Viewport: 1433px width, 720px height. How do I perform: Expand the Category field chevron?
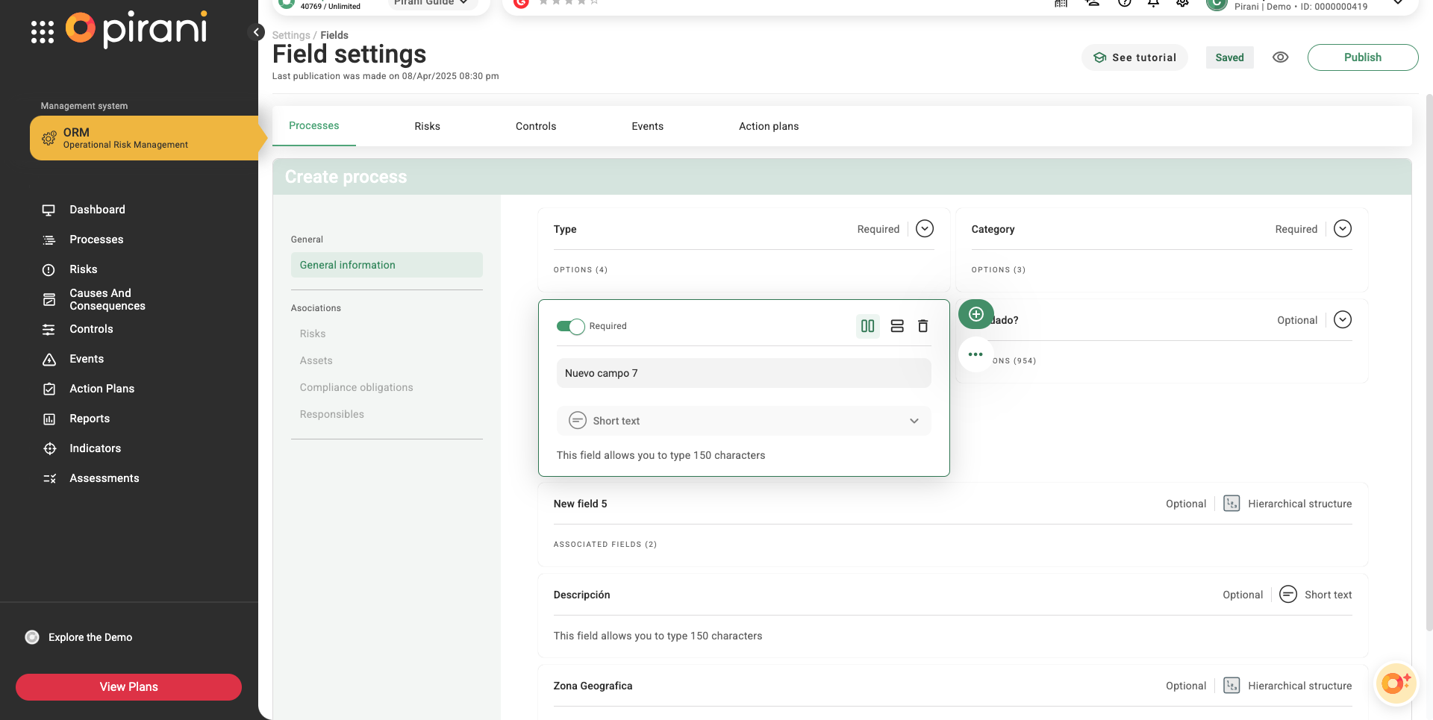pos(1342,229)
